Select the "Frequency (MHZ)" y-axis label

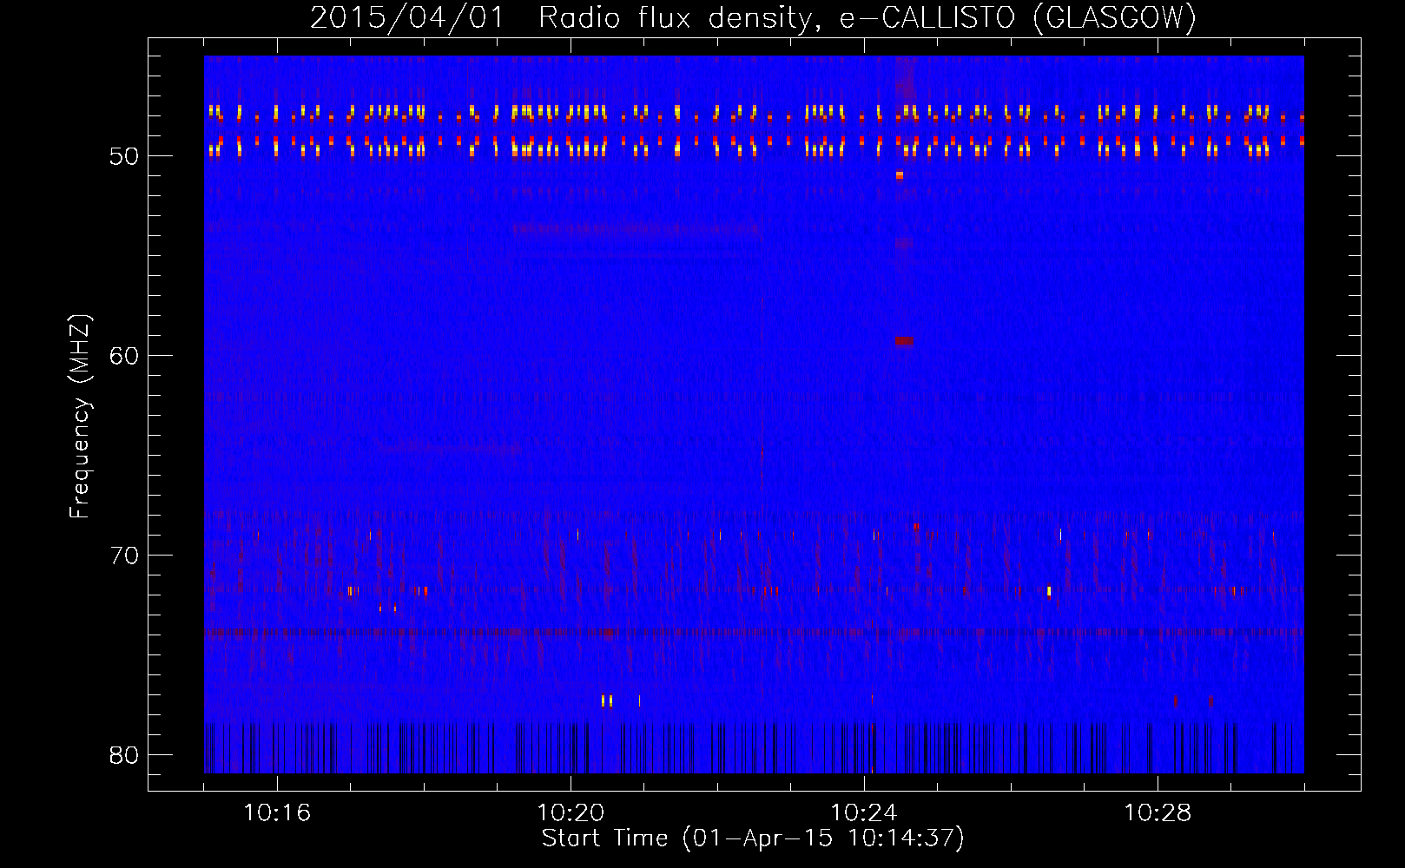click(x=79, y=417)
